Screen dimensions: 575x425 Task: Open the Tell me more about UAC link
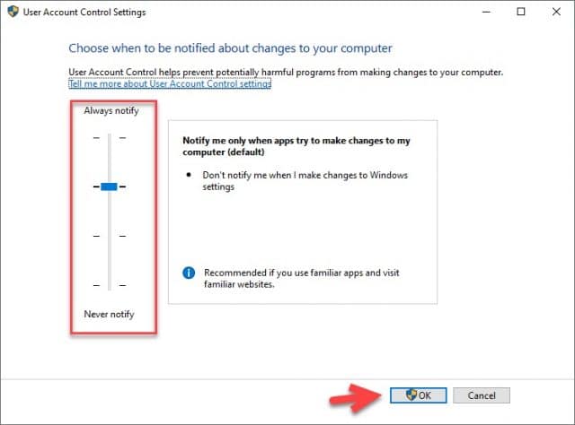[170, 84]
